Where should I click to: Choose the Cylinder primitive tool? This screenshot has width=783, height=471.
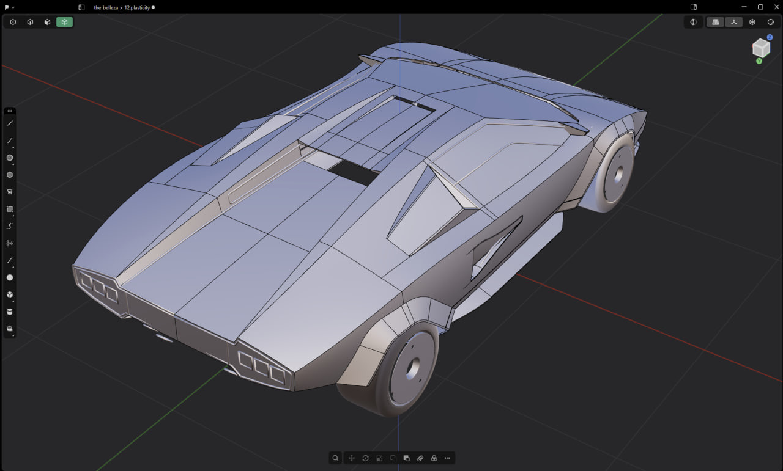pos(10,312)
